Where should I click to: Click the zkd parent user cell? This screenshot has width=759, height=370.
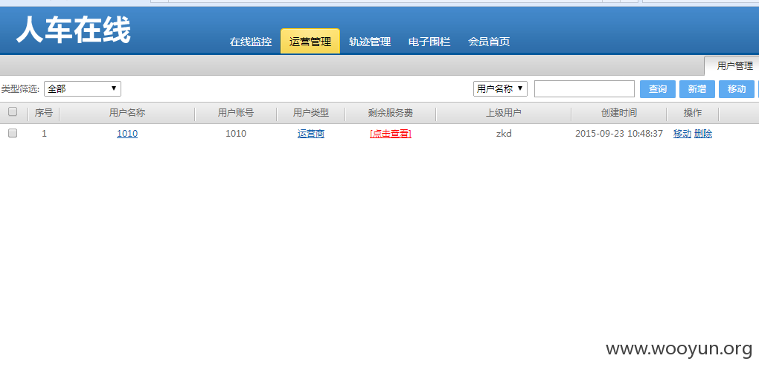(504, 134)
